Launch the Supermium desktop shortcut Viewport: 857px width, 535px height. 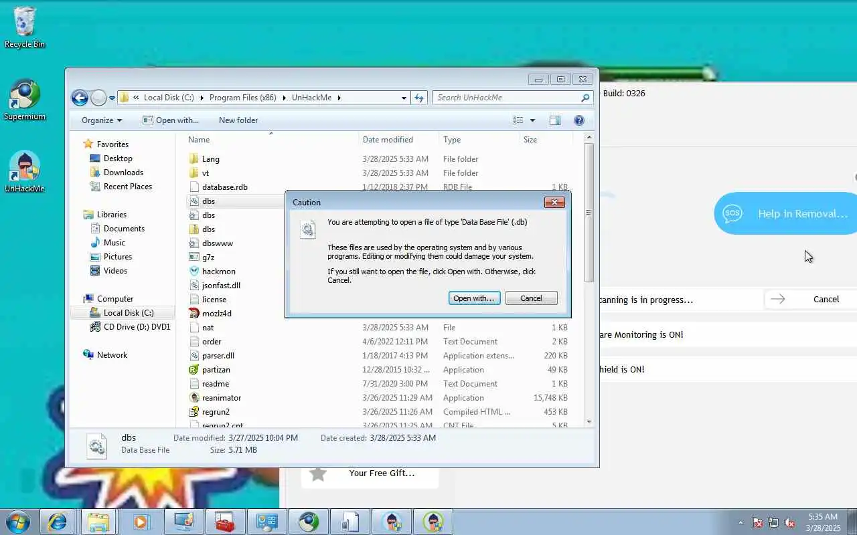(x=25, y=100)
